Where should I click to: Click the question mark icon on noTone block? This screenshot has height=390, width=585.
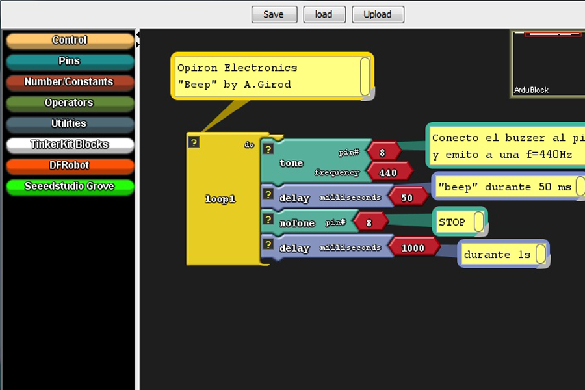point(268,220)
